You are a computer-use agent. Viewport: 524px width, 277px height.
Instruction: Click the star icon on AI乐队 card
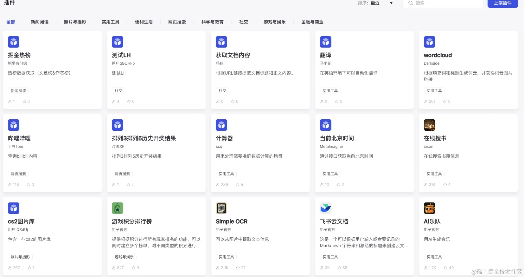coord(446,268)
